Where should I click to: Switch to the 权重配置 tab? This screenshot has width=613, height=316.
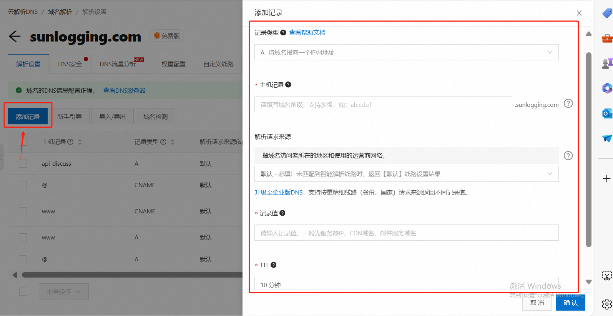tap(173, 64)
